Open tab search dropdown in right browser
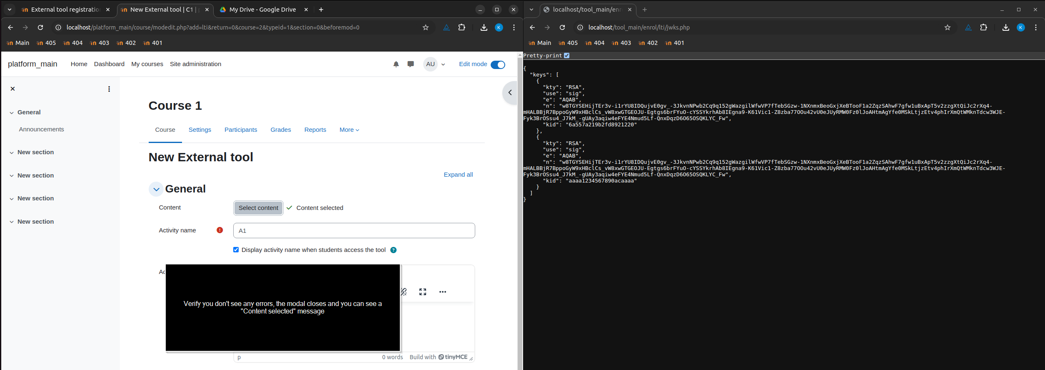 click(x=531, y=10)
